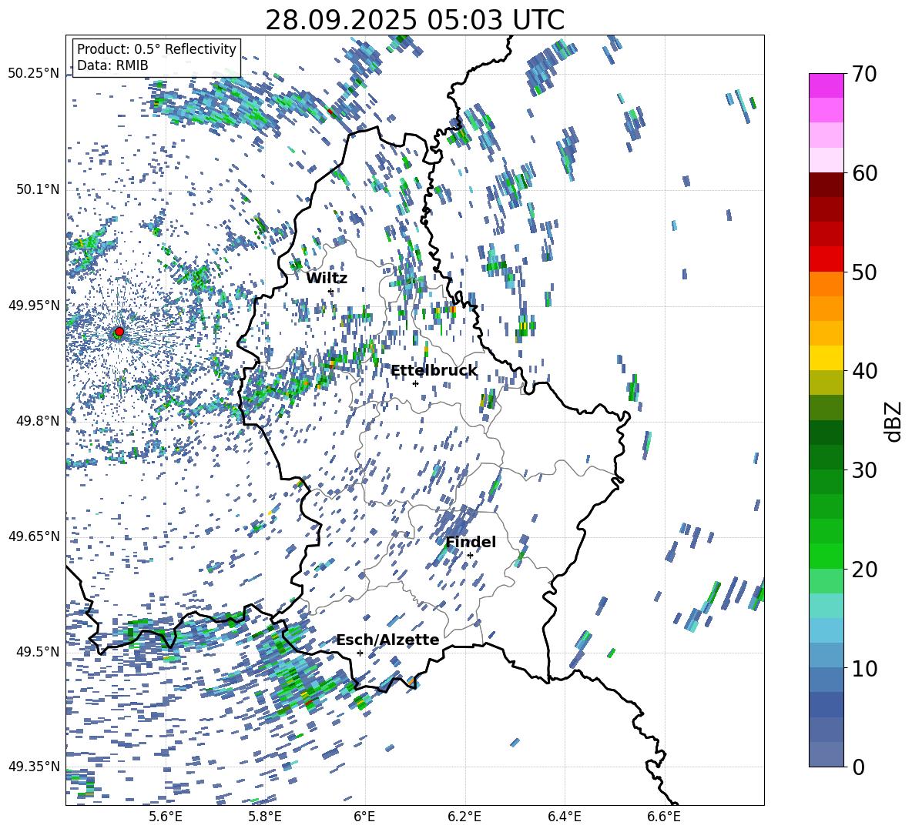The height and width of the screenshot is (832, 912).
Task: Click the title 28.09.2025 05:03 UTC
Action: [x=414, y=20]
